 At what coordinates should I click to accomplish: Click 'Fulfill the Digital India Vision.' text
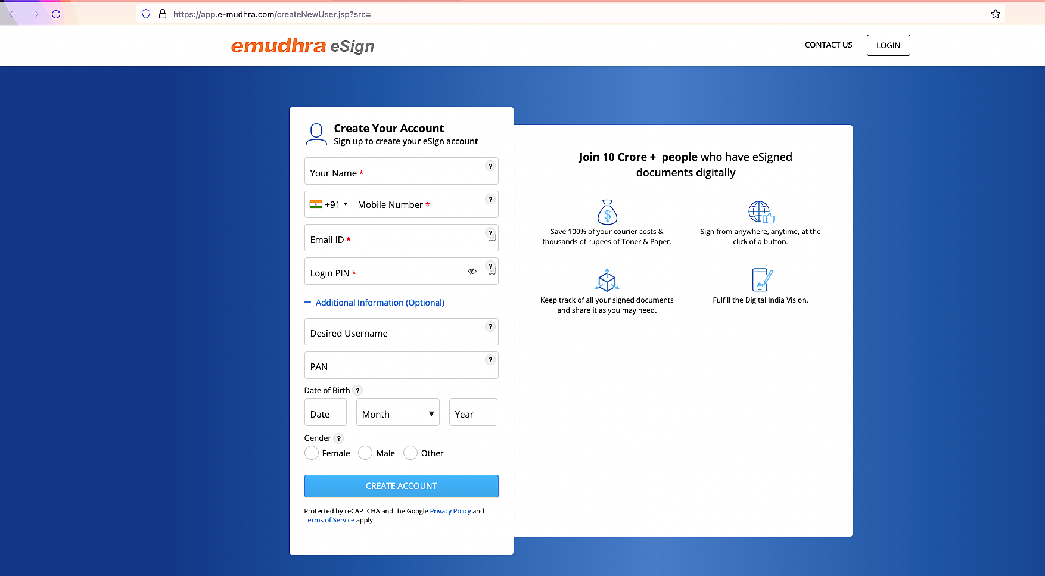tap(761, 300)
